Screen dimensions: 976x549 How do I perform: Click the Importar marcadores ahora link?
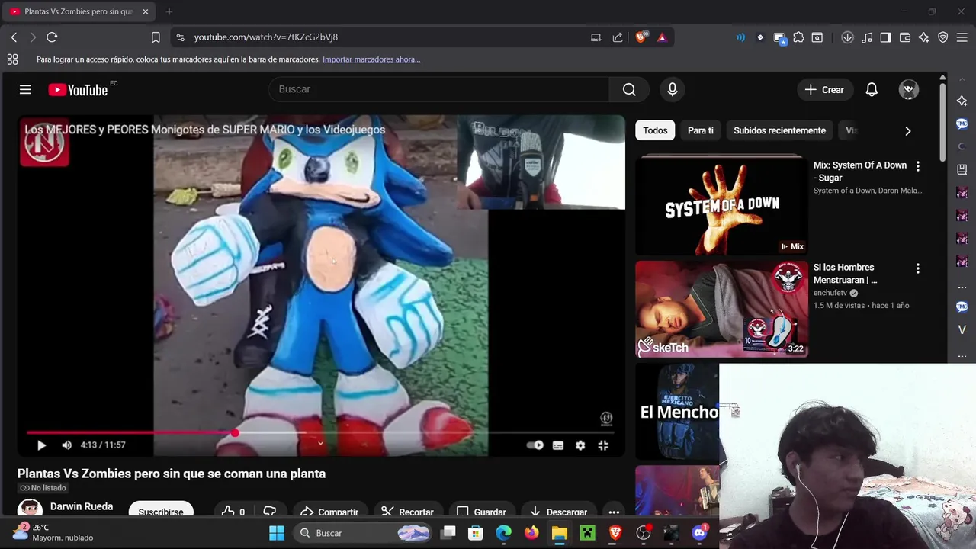(x=371, y=59)
